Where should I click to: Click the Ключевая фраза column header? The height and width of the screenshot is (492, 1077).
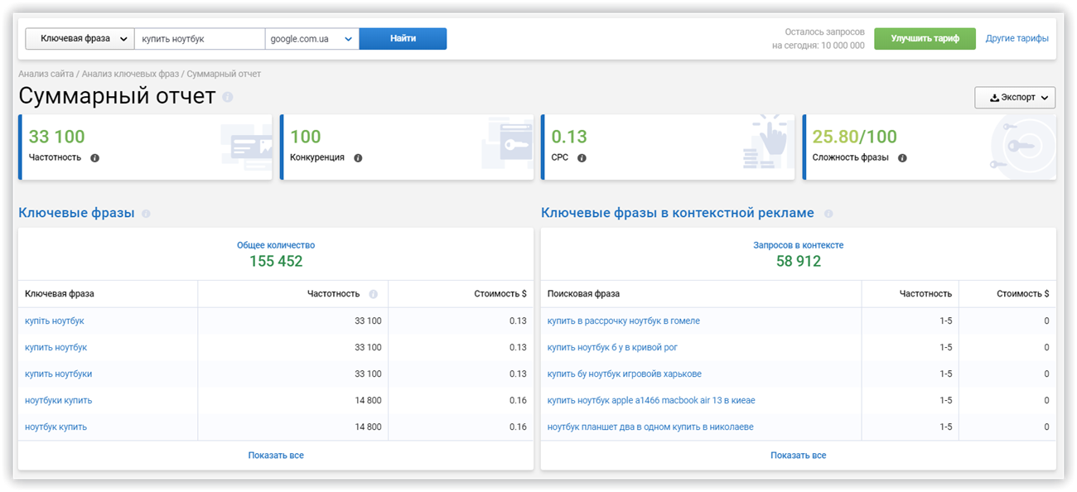[x=60, y=293]
